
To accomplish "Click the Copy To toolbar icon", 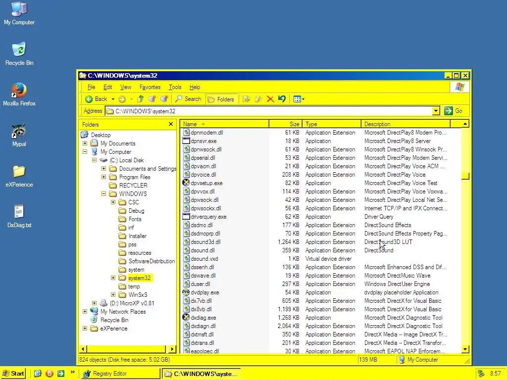I will click(258, 99).
